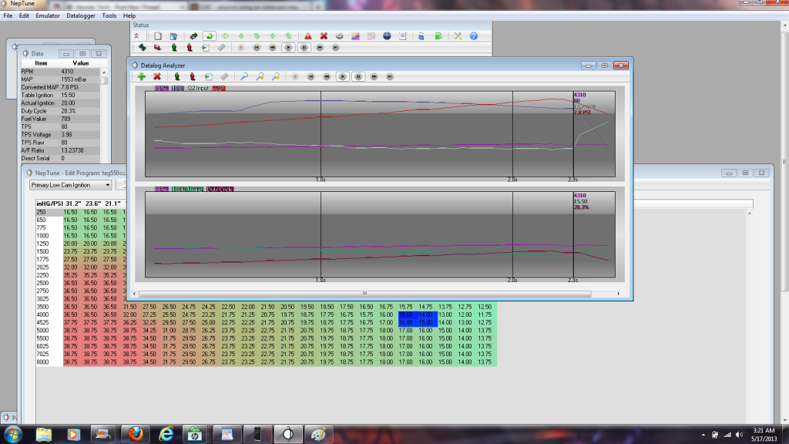Click the first magnifier zoom icon in Datalog Analyzer
Viewport: 789px width, 444px height.
(x=244, y=76)
